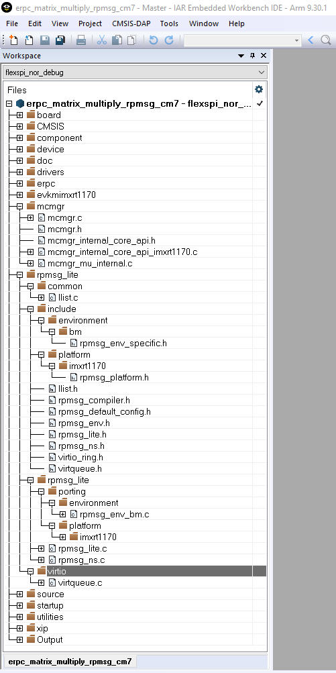Open the flexspi_nor_debug configuration dropdown
The height and width of the screenshot is (673, 336).
point(135,72)
